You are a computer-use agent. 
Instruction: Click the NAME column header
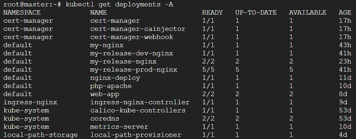98,12
